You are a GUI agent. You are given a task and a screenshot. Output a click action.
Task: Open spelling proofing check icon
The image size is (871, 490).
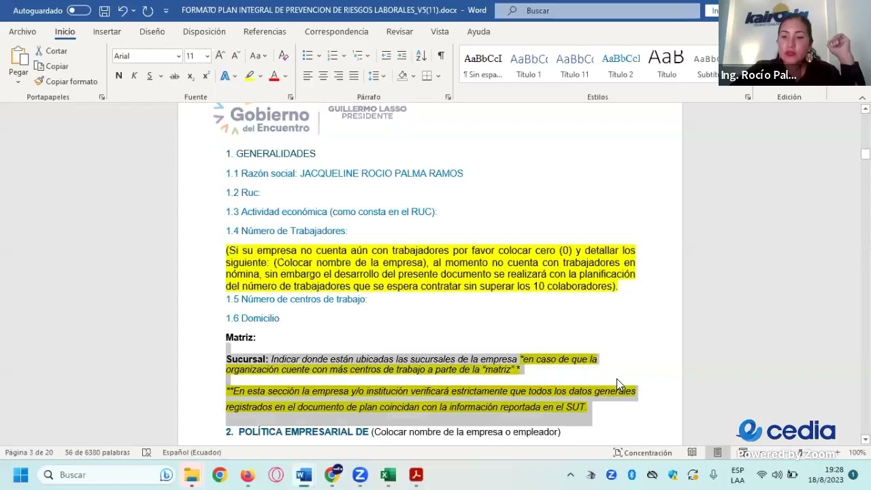click(146, 453)
